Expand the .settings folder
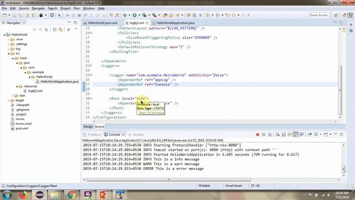Viewport: 355px width, 200px height. click(x=9, y=44)
